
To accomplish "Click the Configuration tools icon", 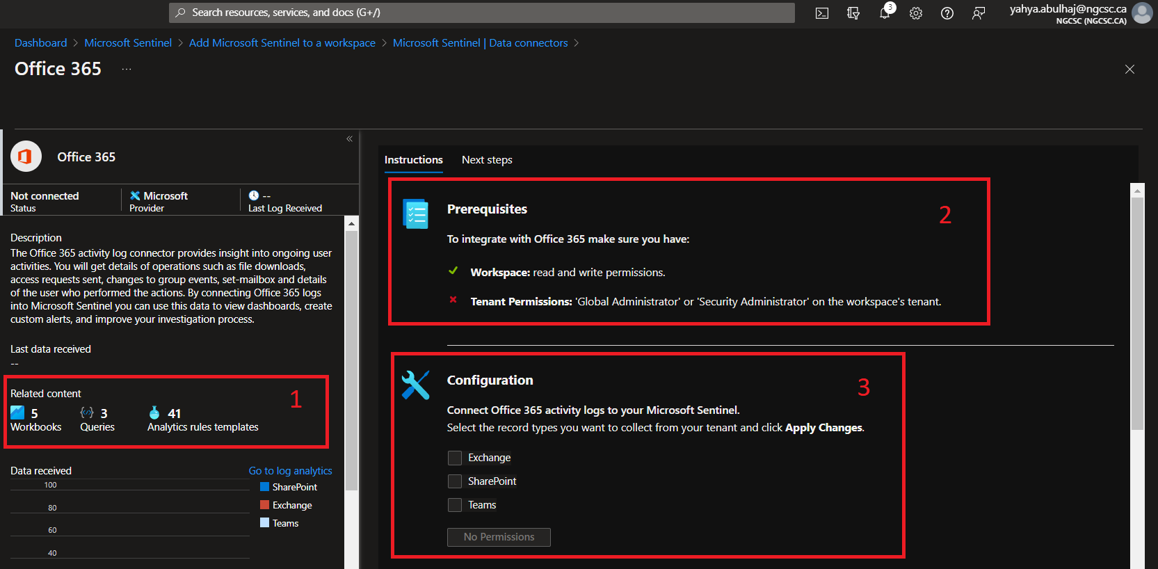I will pos(415,385).
